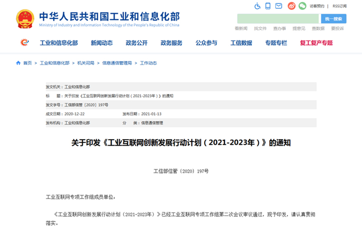Image resolution: width=362 pixels, height=226 pixels.
Task: Select the 政务服务 navigation item
Action: pyautogui.click(x=171, y=43)
